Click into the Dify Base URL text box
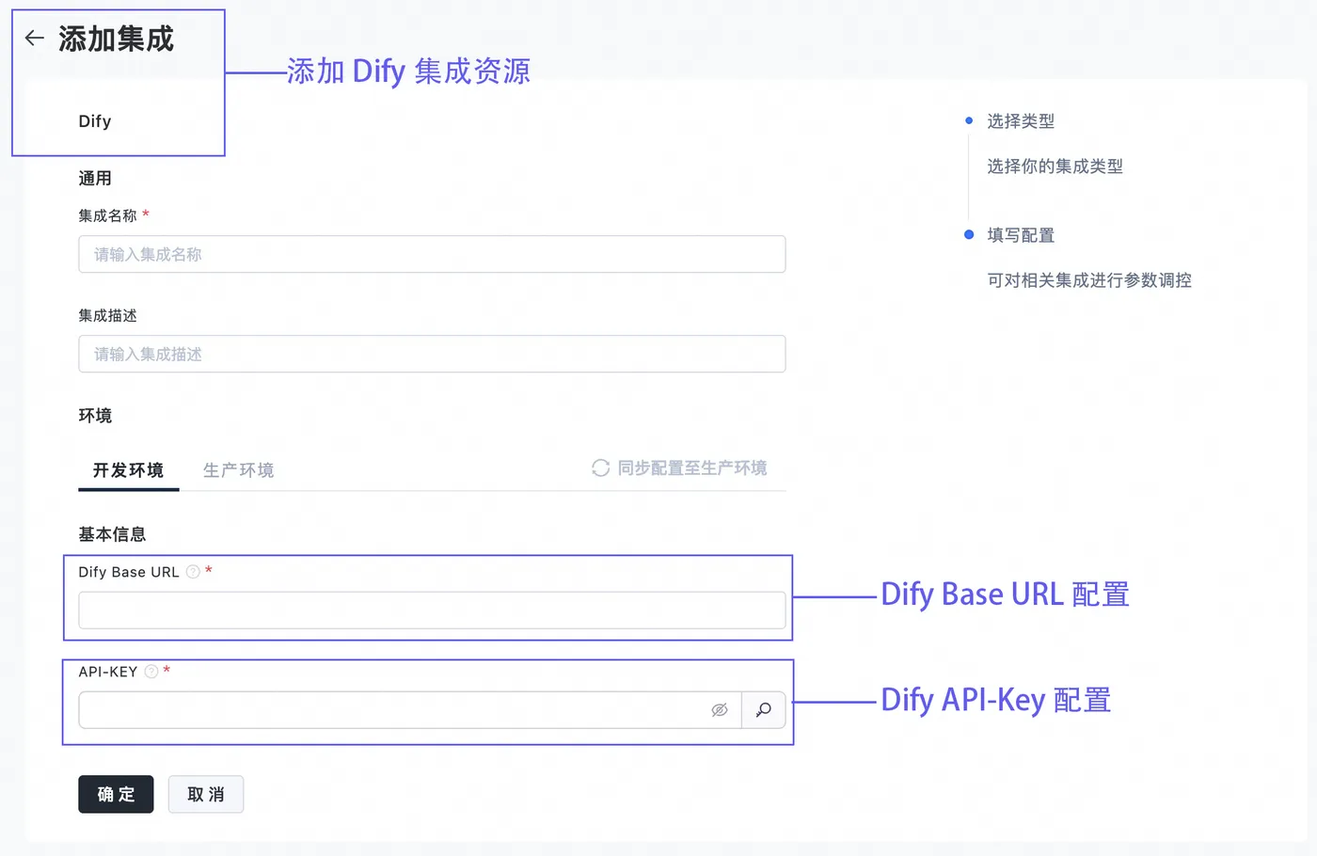The width and height of the screenshot is (1317, 856). [x=432, y=610]
